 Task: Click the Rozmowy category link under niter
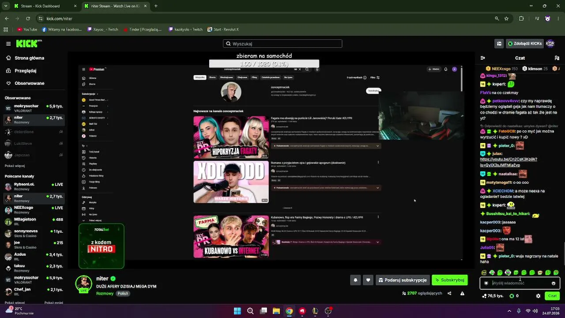click(x=105, y=294)
